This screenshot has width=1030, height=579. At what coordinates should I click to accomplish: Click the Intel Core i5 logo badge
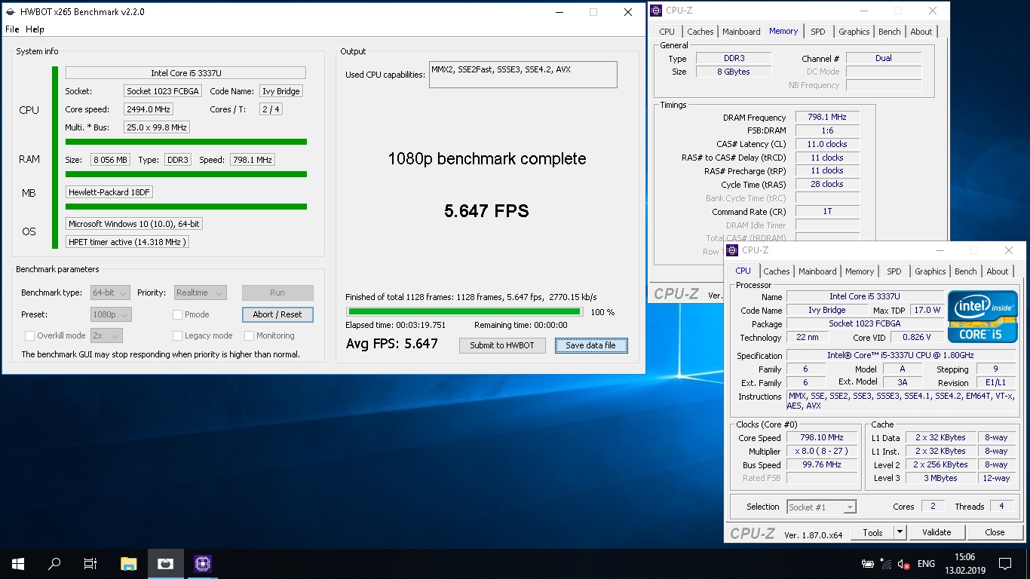[x=982, y=317]
